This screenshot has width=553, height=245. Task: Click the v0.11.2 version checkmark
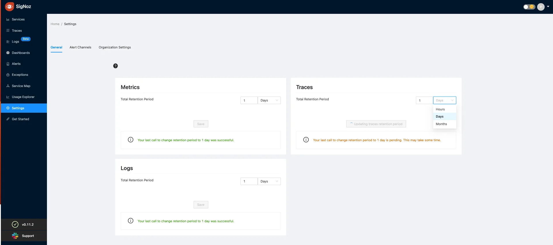[x=15, y=225]
